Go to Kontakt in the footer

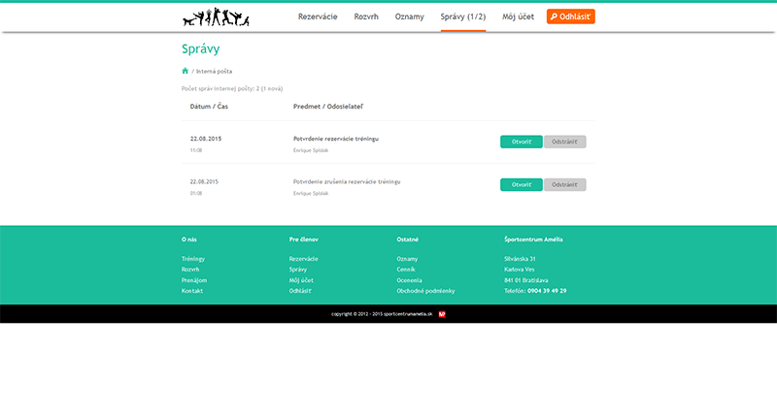pyautogui.click(x=192, y=291)
